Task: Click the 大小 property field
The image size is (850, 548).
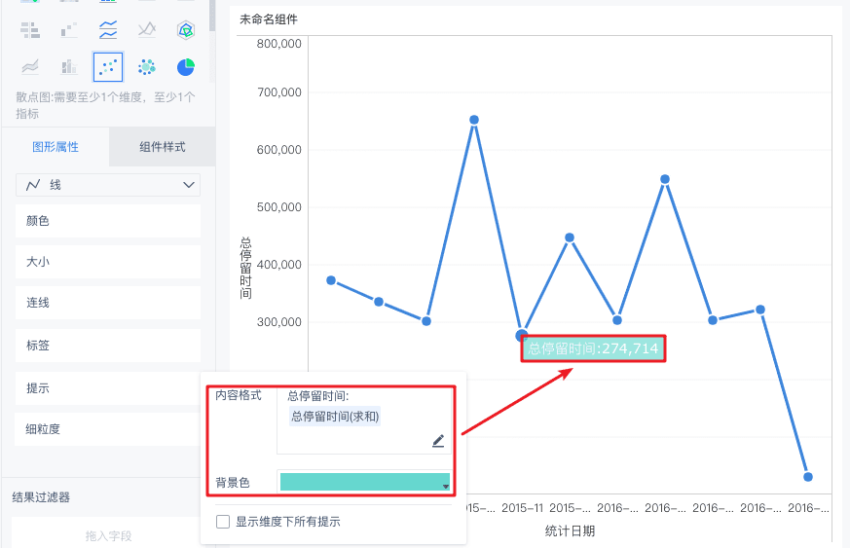Action: 108,262
